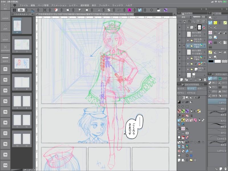Open the ページ管理 menu

tap(43, 5)
